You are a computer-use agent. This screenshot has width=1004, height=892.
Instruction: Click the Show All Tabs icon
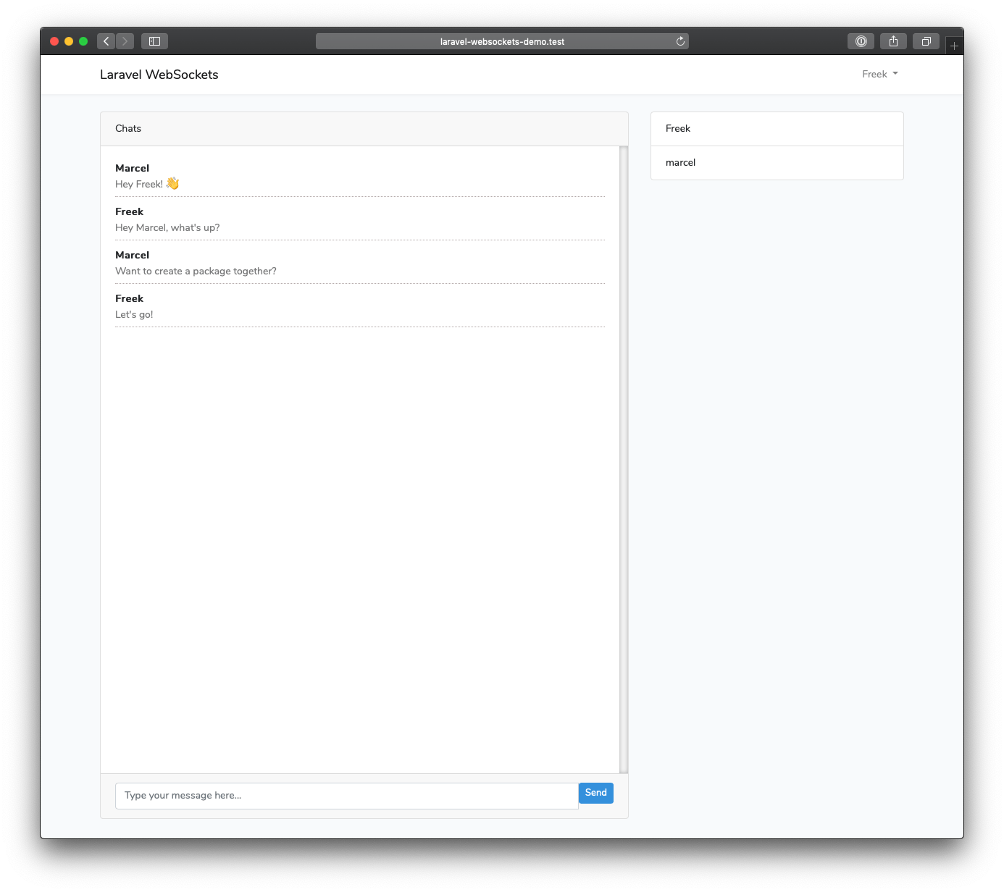[926, 41]
